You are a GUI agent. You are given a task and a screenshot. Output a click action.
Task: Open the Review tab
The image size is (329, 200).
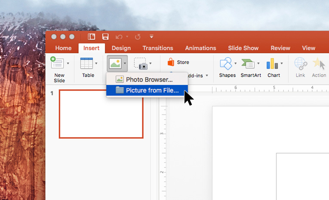pyautogui.click(x=280, y=48)
